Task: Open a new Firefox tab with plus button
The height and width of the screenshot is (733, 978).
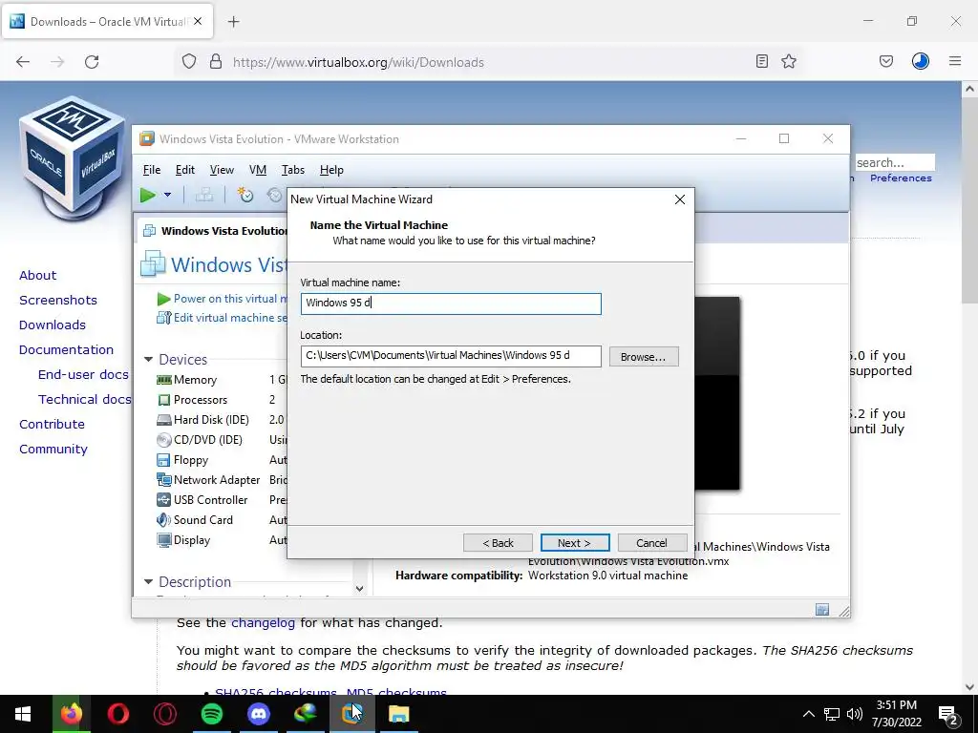Action: (x=234, y=22)
